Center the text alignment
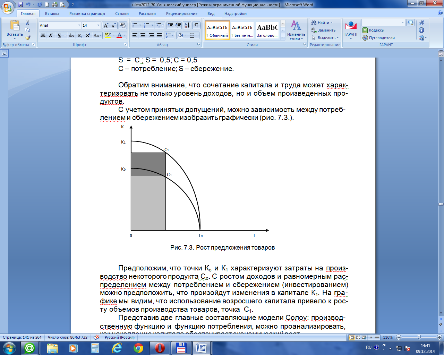Viewport: 444px width, 355px height. [x=143, y=35]
